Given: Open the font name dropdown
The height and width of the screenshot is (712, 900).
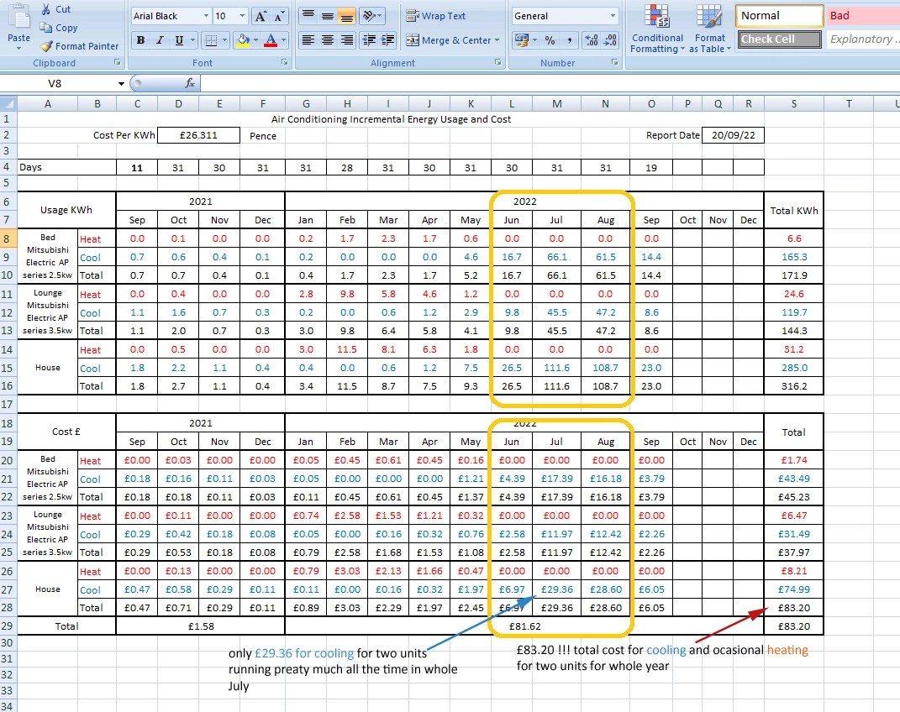Looking at the screenshot, I should [x=206, y=16].
